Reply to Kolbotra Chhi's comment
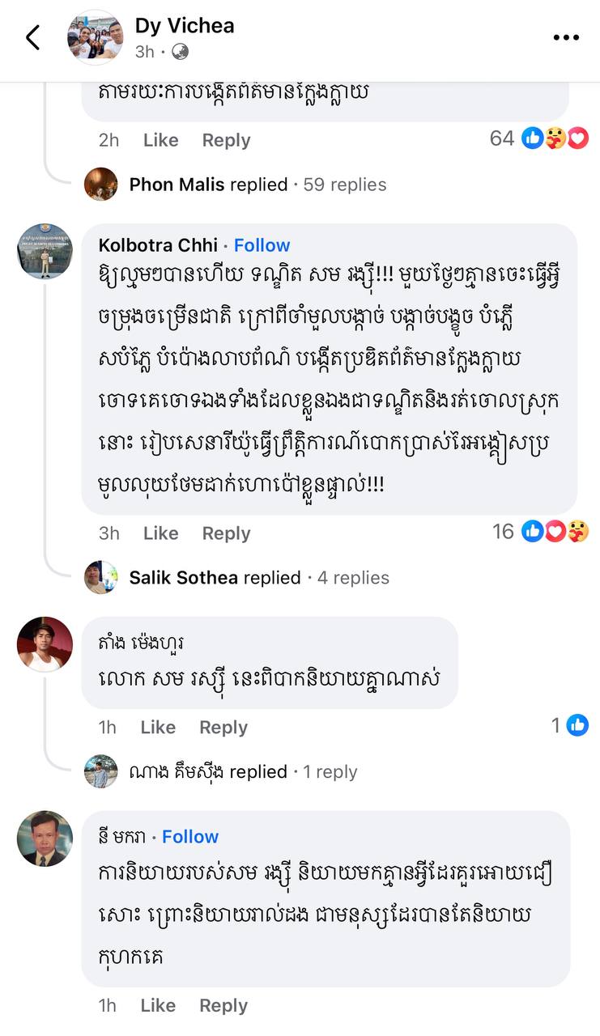The image size is (600, 1036). (x=226, y=533)
